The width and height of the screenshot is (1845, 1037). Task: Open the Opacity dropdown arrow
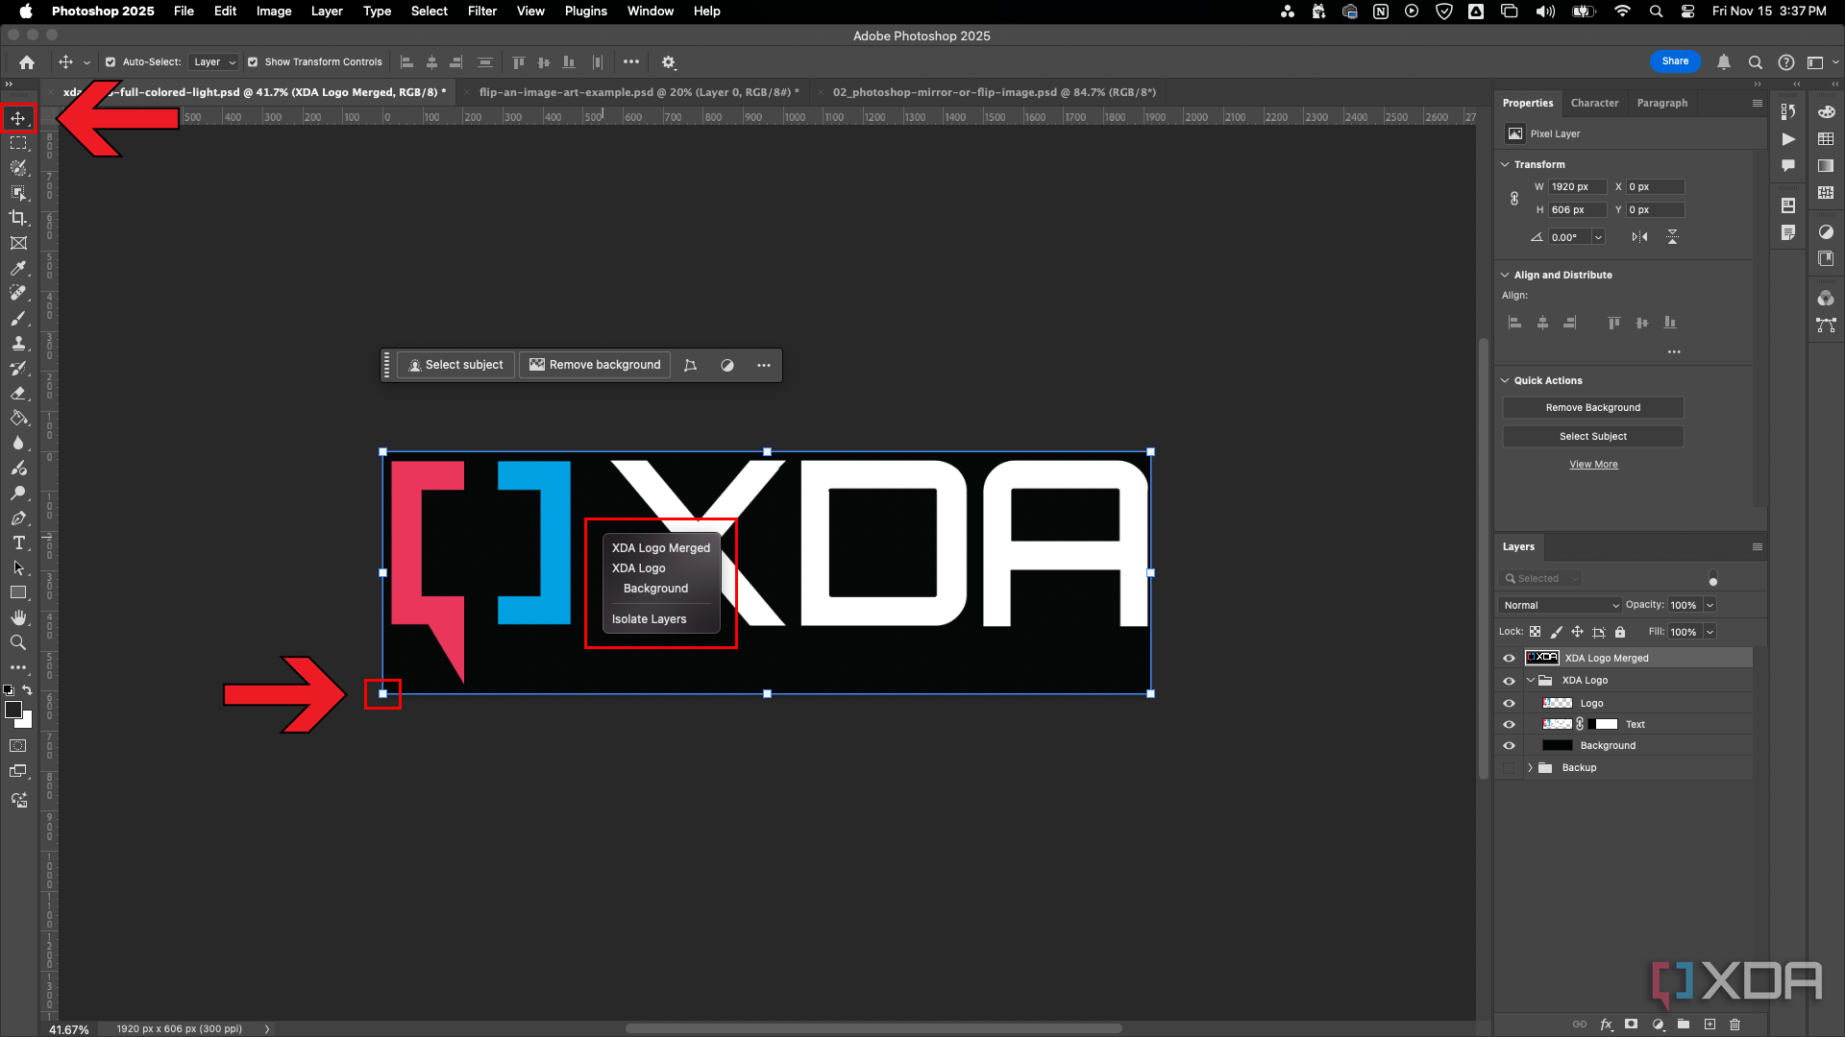coord(1710,606)
